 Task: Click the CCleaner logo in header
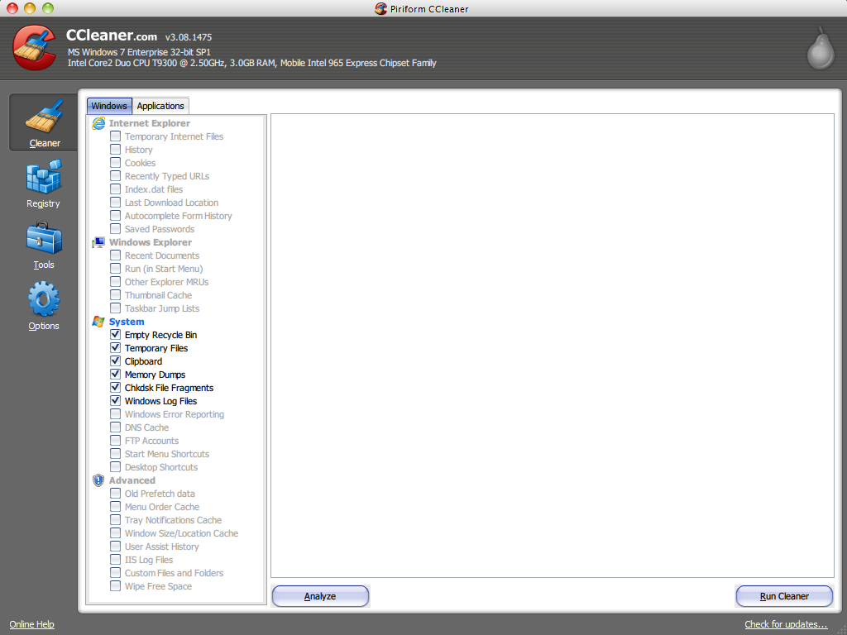pyautogui.click(x=35, y=47)
